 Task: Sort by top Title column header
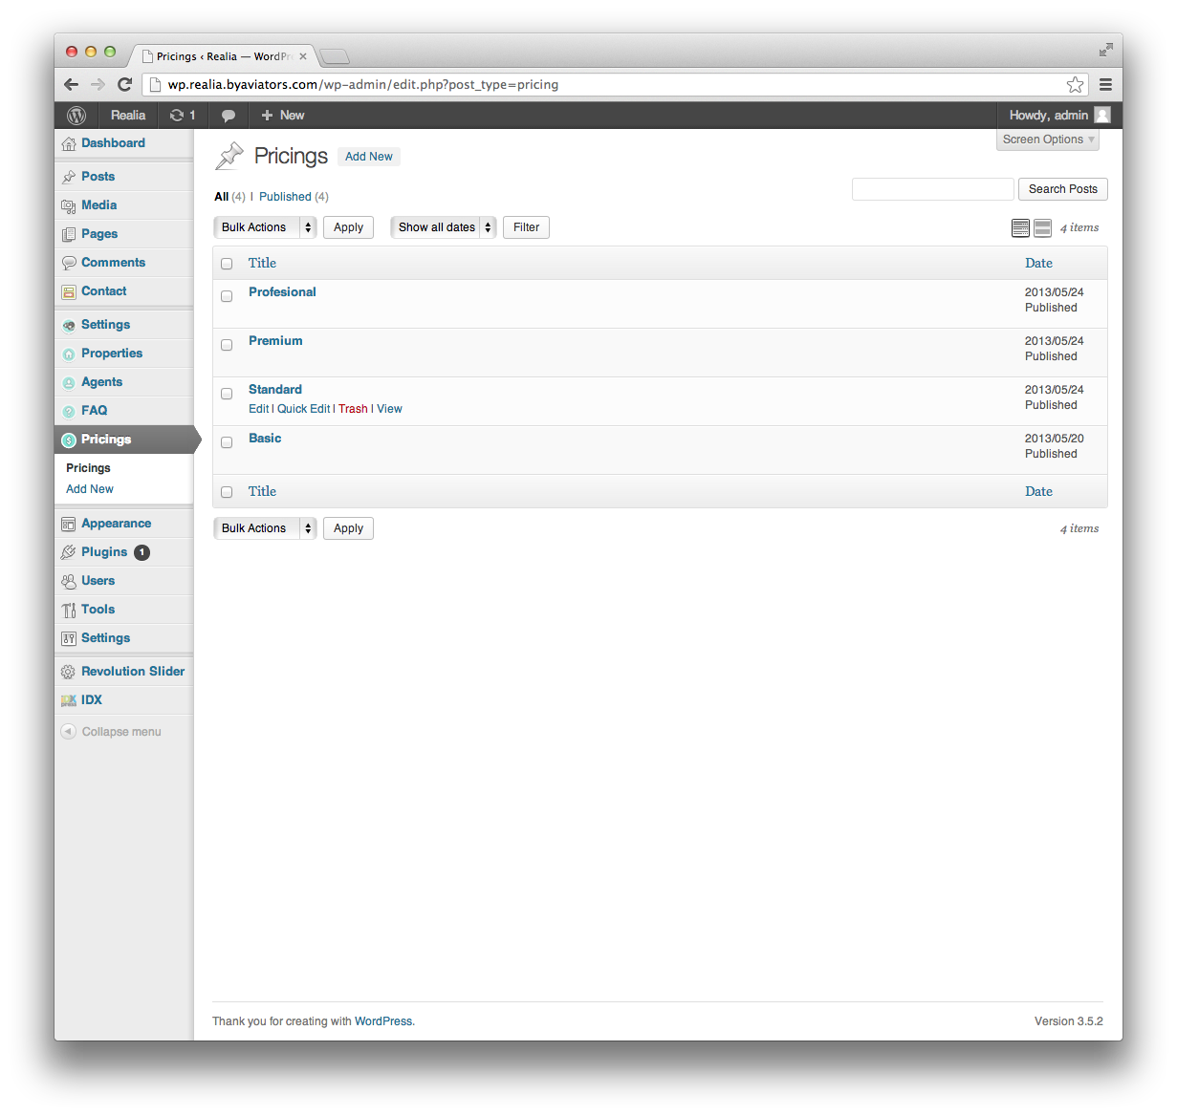tap(262, 264)
